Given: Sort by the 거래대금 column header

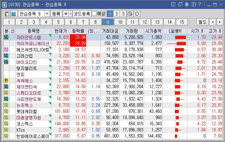Looking at the screenshot, I should point(110,31).
